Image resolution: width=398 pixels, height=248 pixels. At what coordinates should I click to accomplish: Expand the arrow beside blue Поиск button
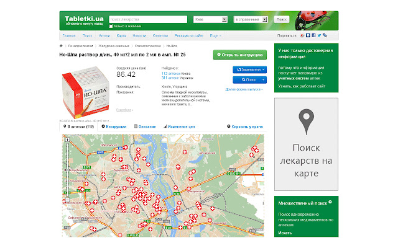[264, 80]
